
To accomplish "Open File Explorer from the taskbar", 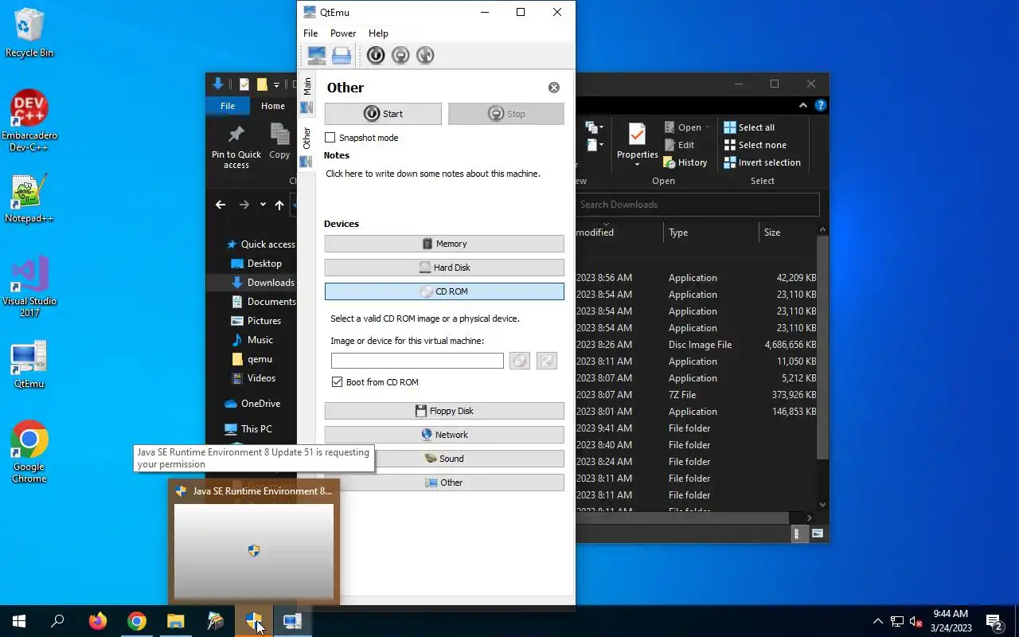I will 176,621.
